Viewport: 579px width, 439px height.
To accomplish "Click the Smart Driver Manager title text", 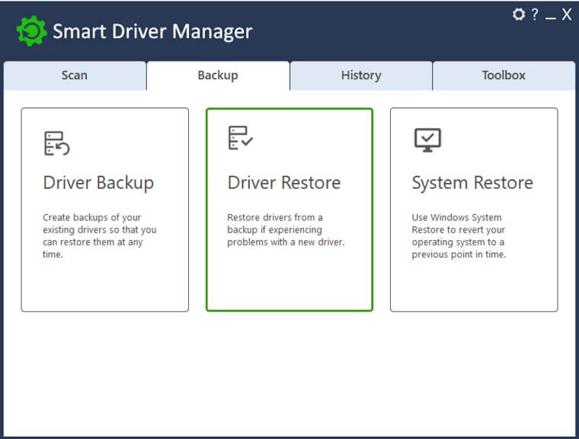I will click(152, 31).
